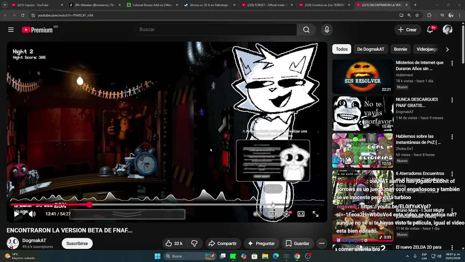Open Task View on taskbar
The height and width of the screenshot is (262, 465).
[x=223, y=256]
